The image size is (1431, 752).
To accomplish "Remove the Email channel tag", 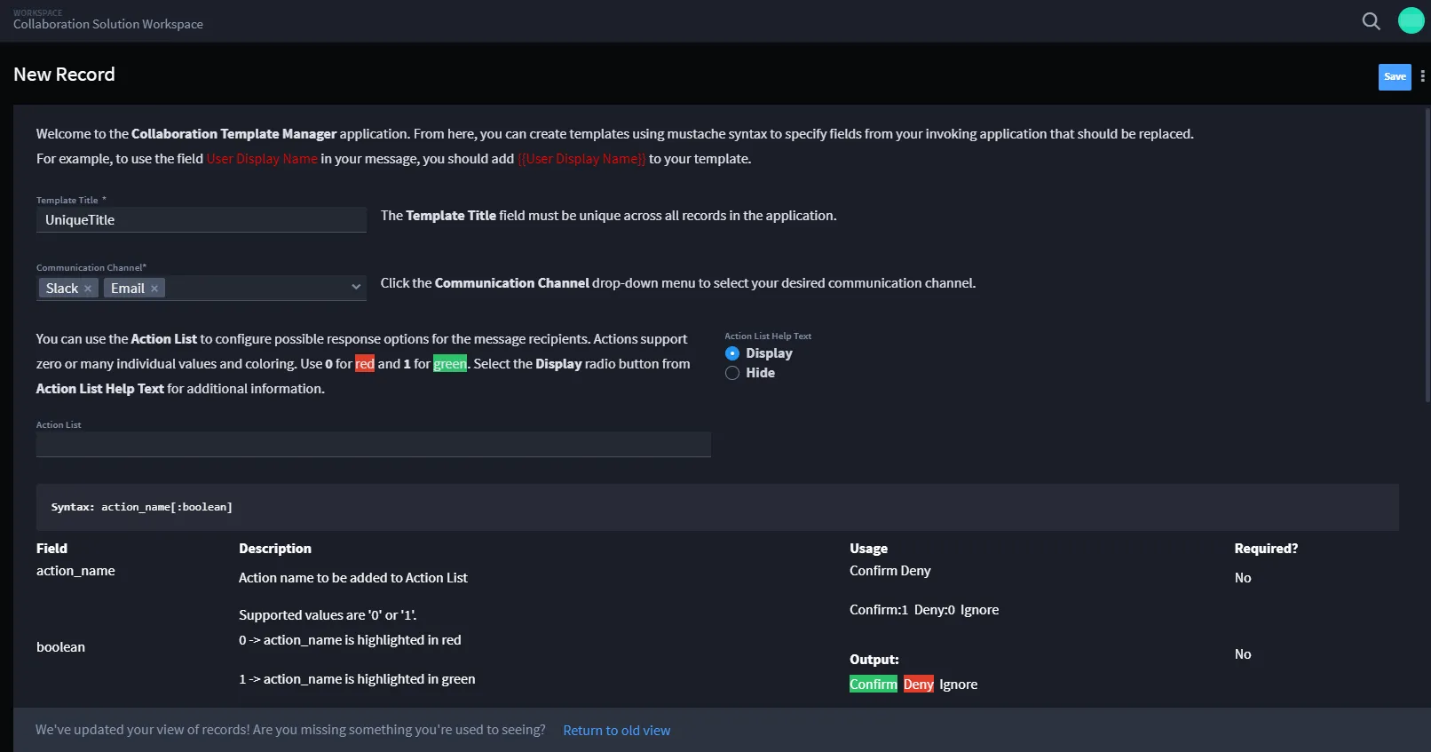I will click(x=154, y=289).
